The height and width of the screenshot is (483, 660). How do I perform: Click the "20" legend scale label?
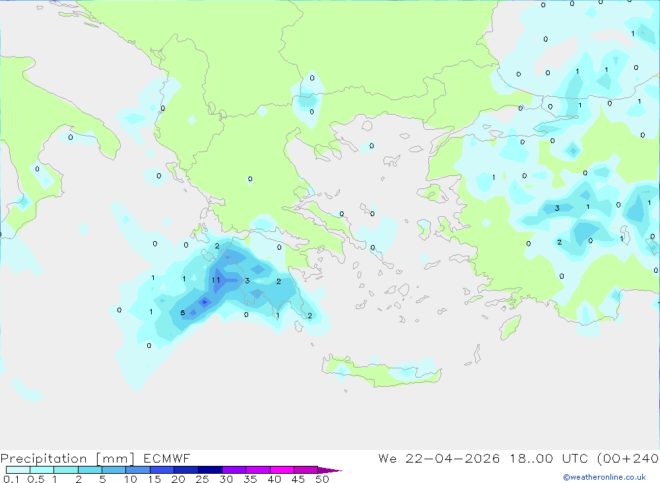[x=178, y=479]
